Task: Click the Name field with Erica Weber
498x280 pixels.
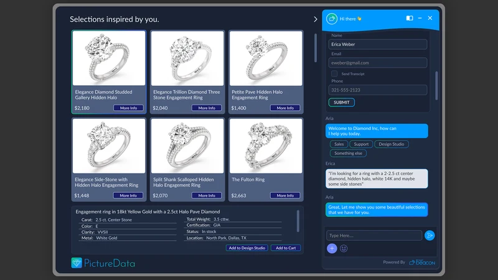Action: click(x=378, y=44)
